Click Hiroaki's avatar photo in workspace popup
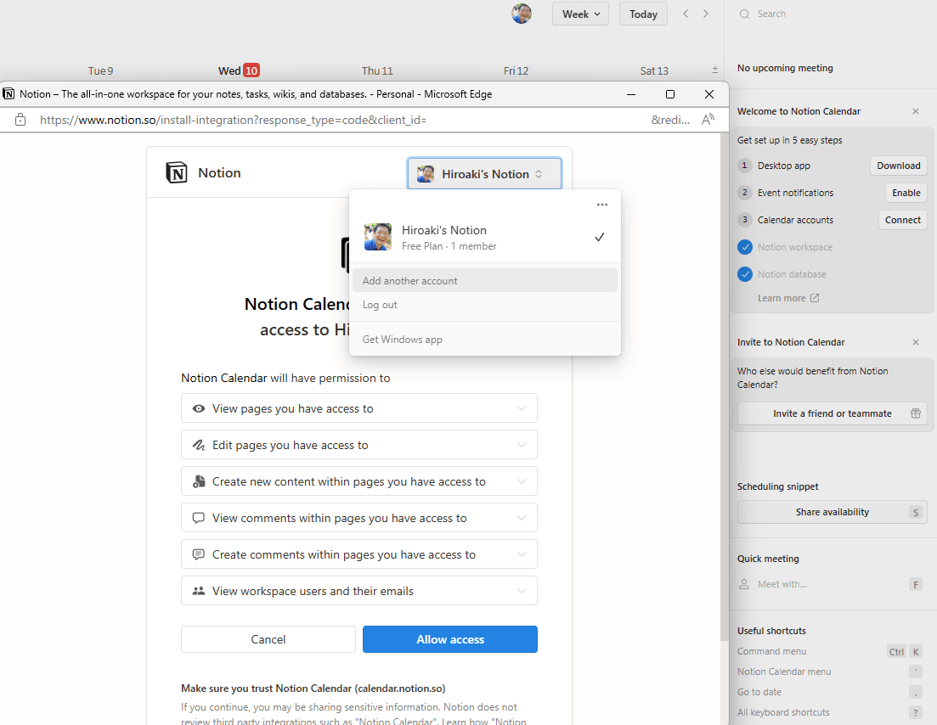937x725 pixels. pyautogui.click(x=378, y=237)
